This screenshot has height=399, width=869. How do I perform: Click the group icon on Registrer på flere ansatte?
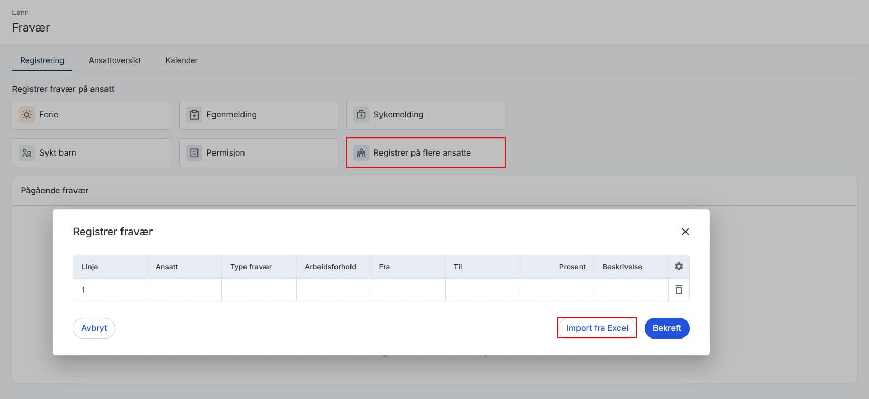[x=361, y=153]
